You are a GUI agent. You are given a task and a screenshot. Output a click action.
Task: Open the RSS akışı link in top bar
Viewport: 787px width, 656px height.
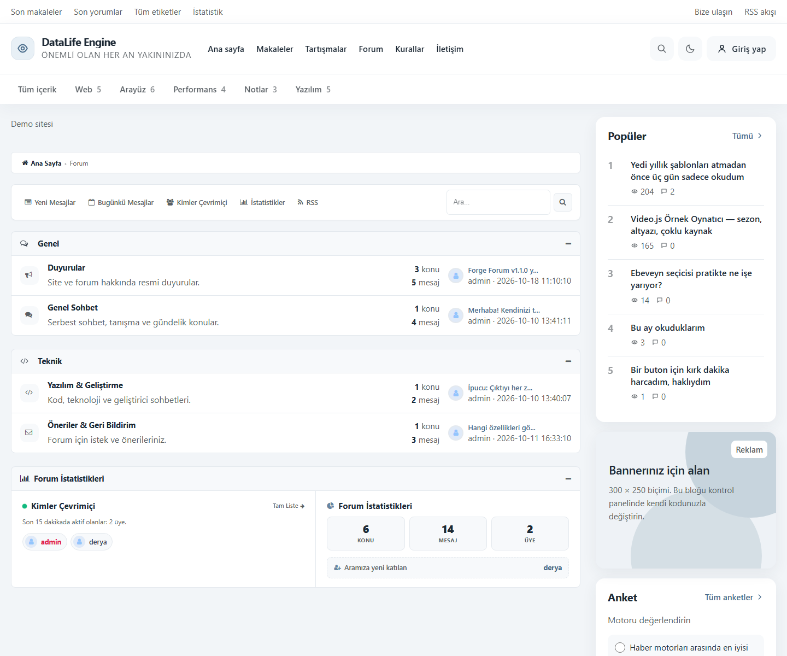tap(760, 11)
